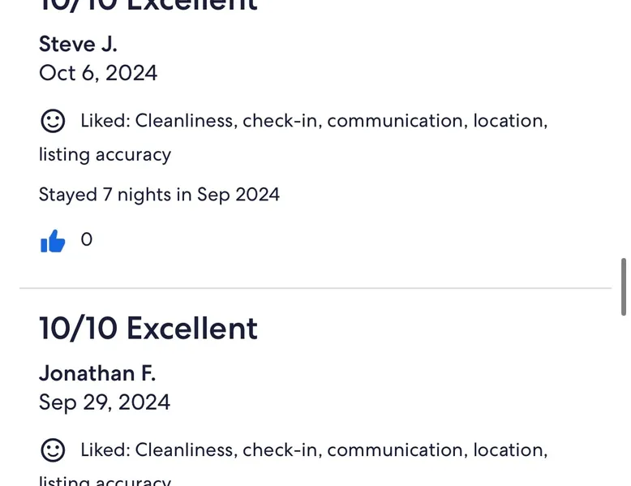
Task: Click the Sep 29, 2024 review date
Action: (105, 402)
